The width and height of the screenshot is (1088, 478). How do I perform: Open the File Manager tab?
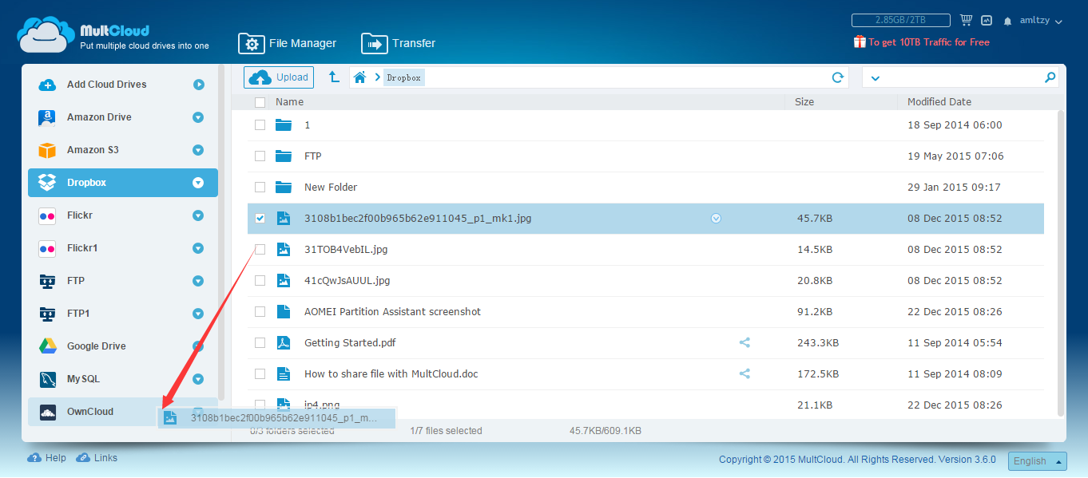288,43
